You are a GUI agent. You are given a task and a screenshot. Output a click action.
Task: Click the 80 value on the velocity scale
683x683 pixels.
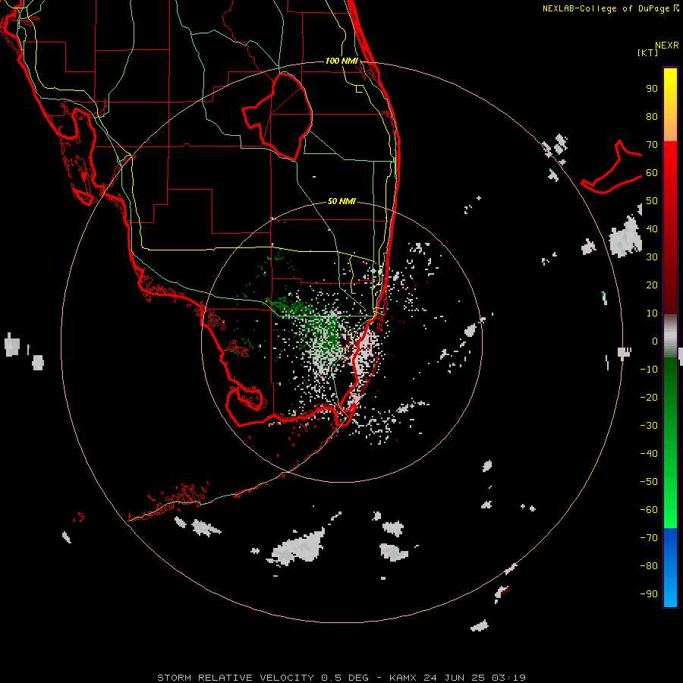(652, 117)
